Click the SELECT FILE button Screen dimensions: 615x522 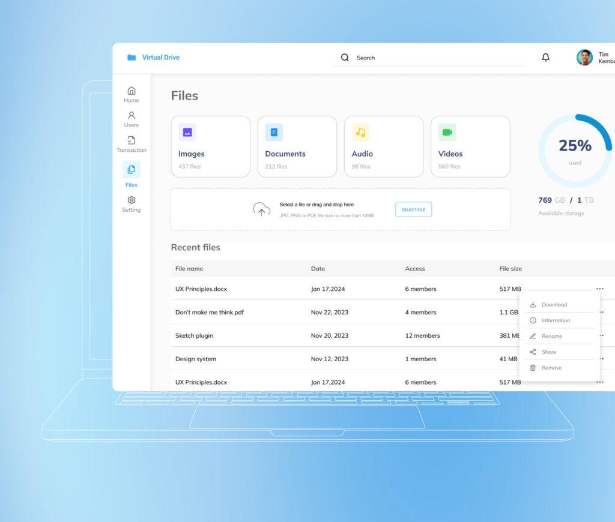click(x=413, y=209)
